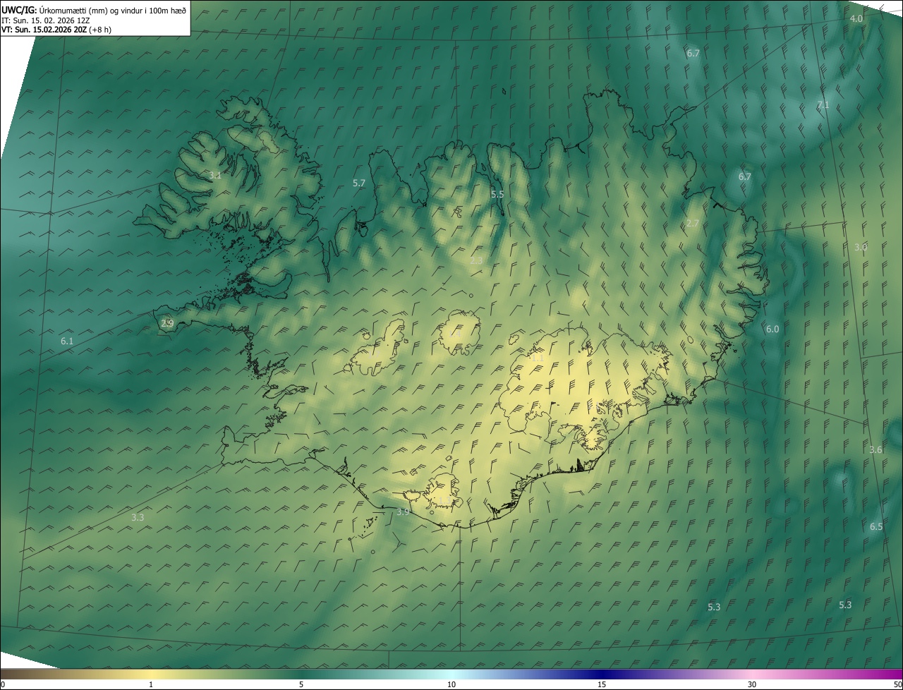Click the 10 tick label on color scale
The image size is (903, 690).
click(x=451, y=684)
